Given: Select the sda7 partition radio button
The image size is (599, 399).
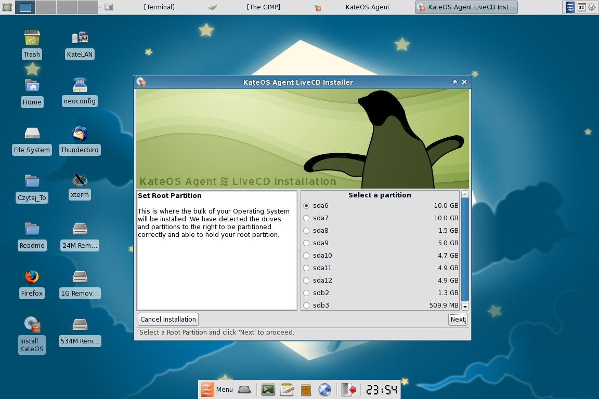Looking at the screenshot, I should tap(306, 218).
